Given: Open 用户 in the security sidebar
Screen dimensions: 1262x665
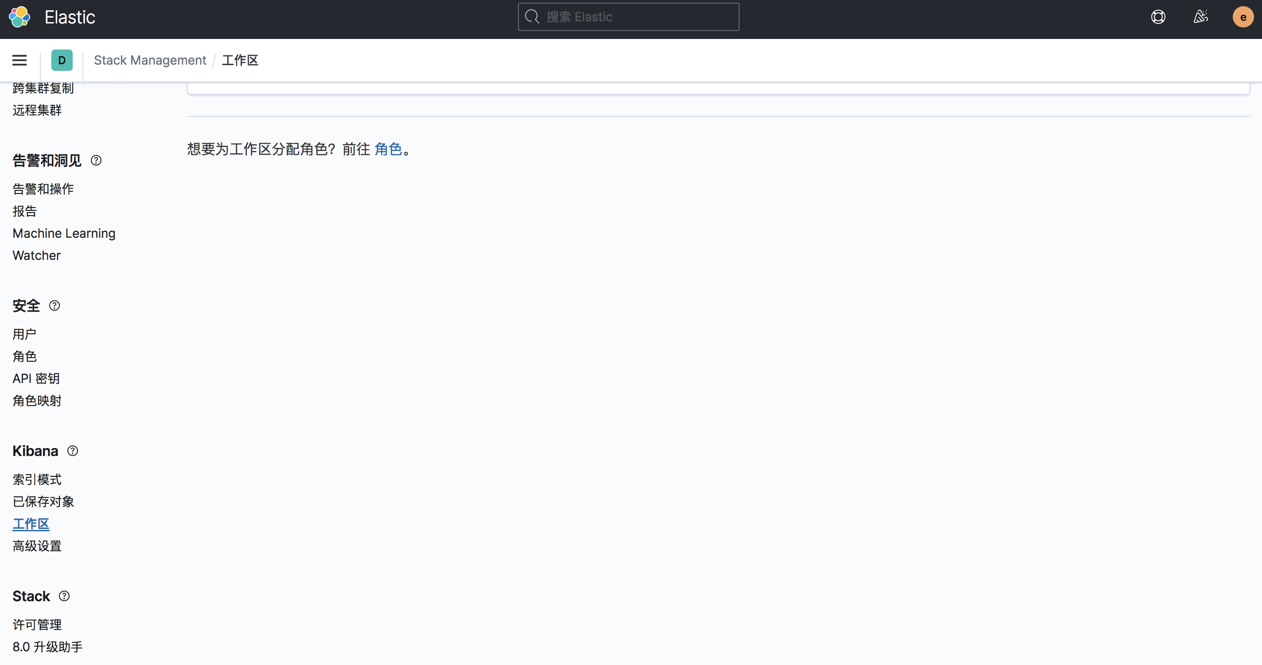Looking at the screenshot, I should (x=24, y=334).
